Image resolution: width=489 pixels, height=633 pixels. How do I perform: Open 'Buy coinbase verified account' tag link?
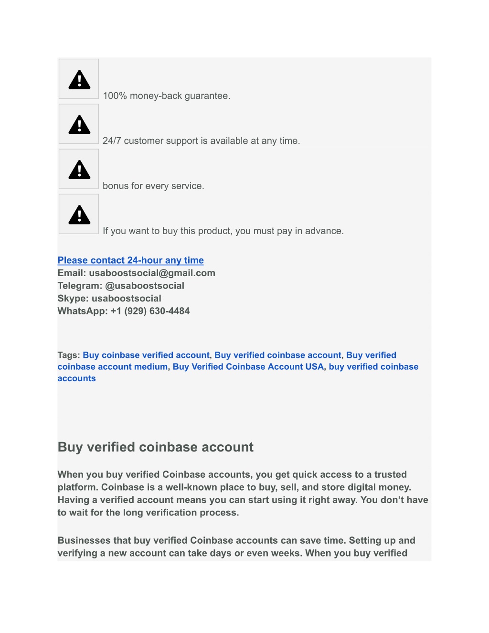pyautogui.click(x=146, y=355)
